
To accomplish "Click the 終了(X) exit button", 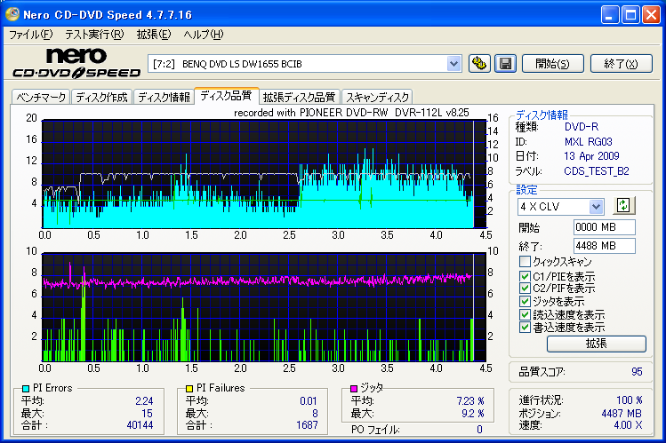I will coord(621,64).
